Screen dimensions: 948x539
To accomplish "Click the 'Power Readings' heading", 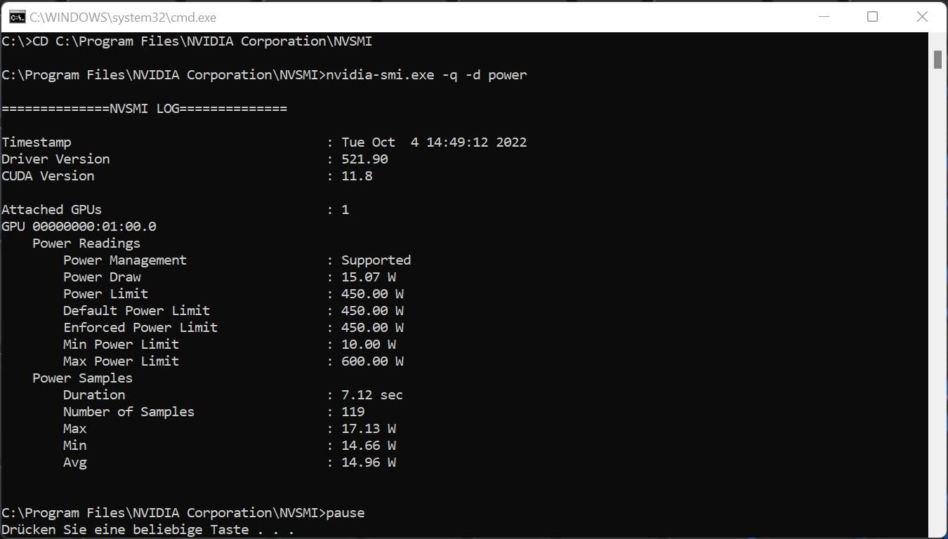I will pos(86,244).
